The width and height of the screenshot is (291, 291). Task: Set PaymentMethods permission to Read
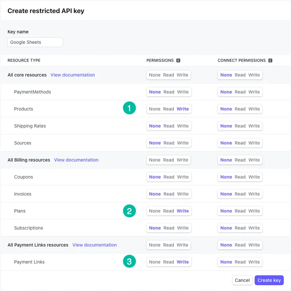(168, 92)
